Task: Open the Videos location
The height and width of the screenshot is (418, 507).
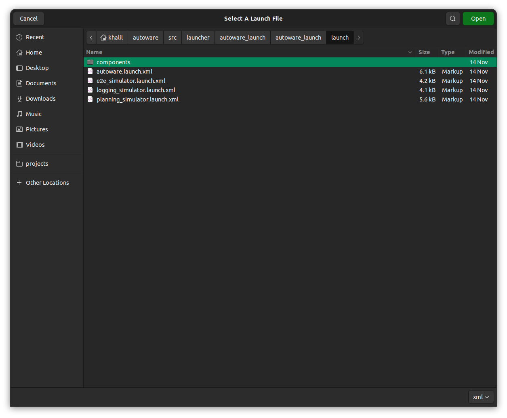Action: (x=35, y=144)
